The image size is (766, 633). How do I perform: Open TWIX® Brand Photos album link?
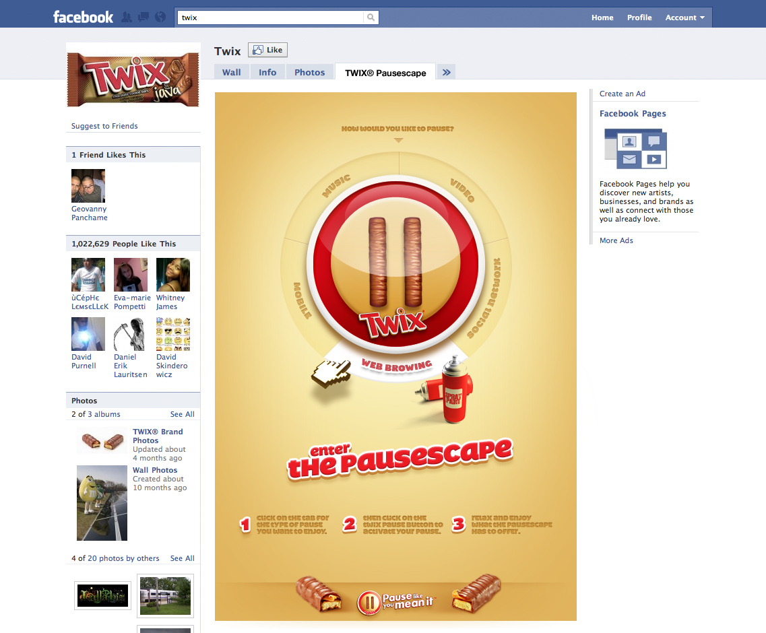(x=158, y=436)
